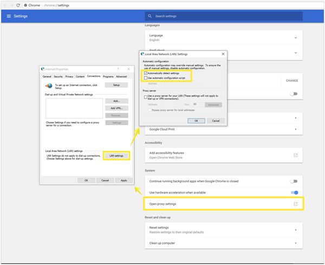Open the Settings hamburger menu

tap(9, 16)
